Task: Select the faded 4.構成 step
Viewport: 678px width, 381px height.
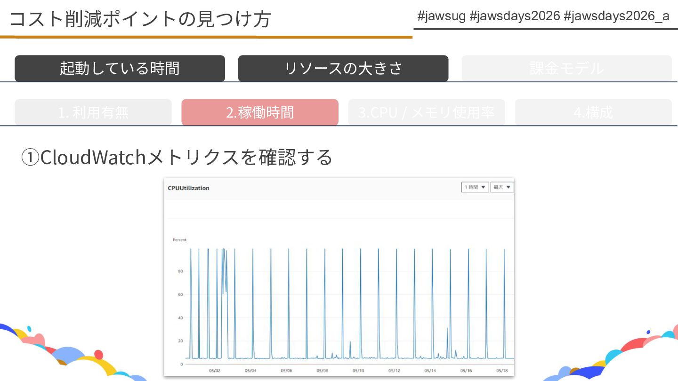Action: pyautogui.click(x=593, y=112)
